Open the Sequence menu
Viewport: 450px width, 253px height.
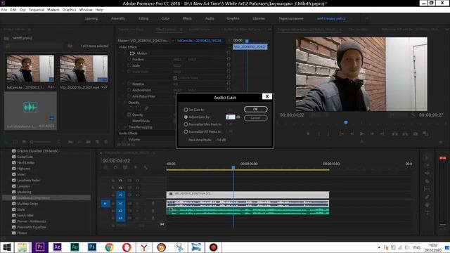tap(37, 10)
